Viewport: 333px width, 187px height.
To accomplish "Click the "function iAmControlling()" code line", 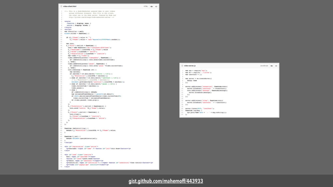I will click(x=76, y=128).
